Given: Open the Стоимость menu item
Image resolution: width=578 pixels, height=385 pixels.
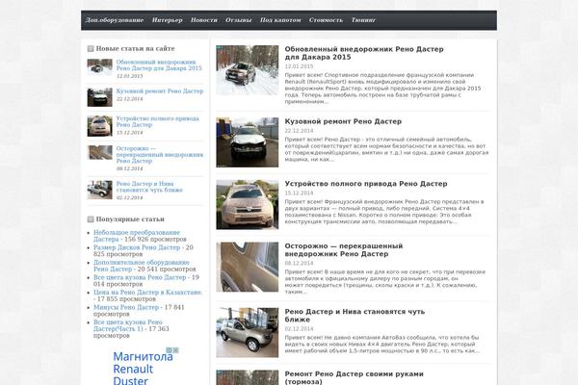Looking at the screenshot, I should tap(326, 20).
